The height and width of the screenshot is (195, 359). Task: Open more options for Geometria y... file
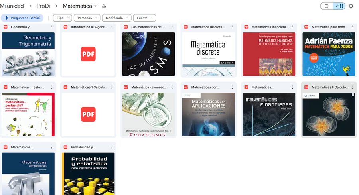[52, 27]
